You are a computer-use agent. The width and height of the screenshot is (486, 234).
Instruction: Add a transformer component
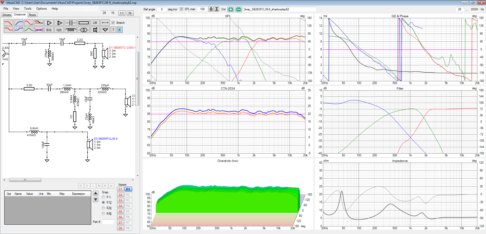click(83, 30)
